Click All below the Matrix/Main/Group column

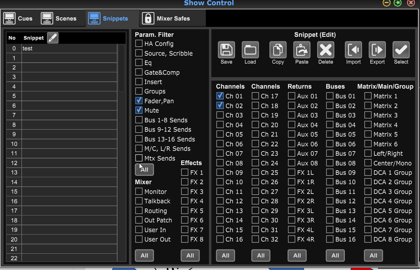tap(373, 255)
